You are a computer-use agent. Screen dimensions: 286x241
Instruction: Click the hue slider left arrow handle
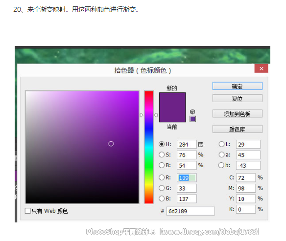click(142, 115)
